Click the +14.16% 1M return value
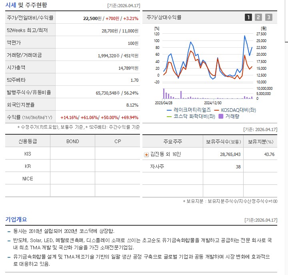 [69, 117]
